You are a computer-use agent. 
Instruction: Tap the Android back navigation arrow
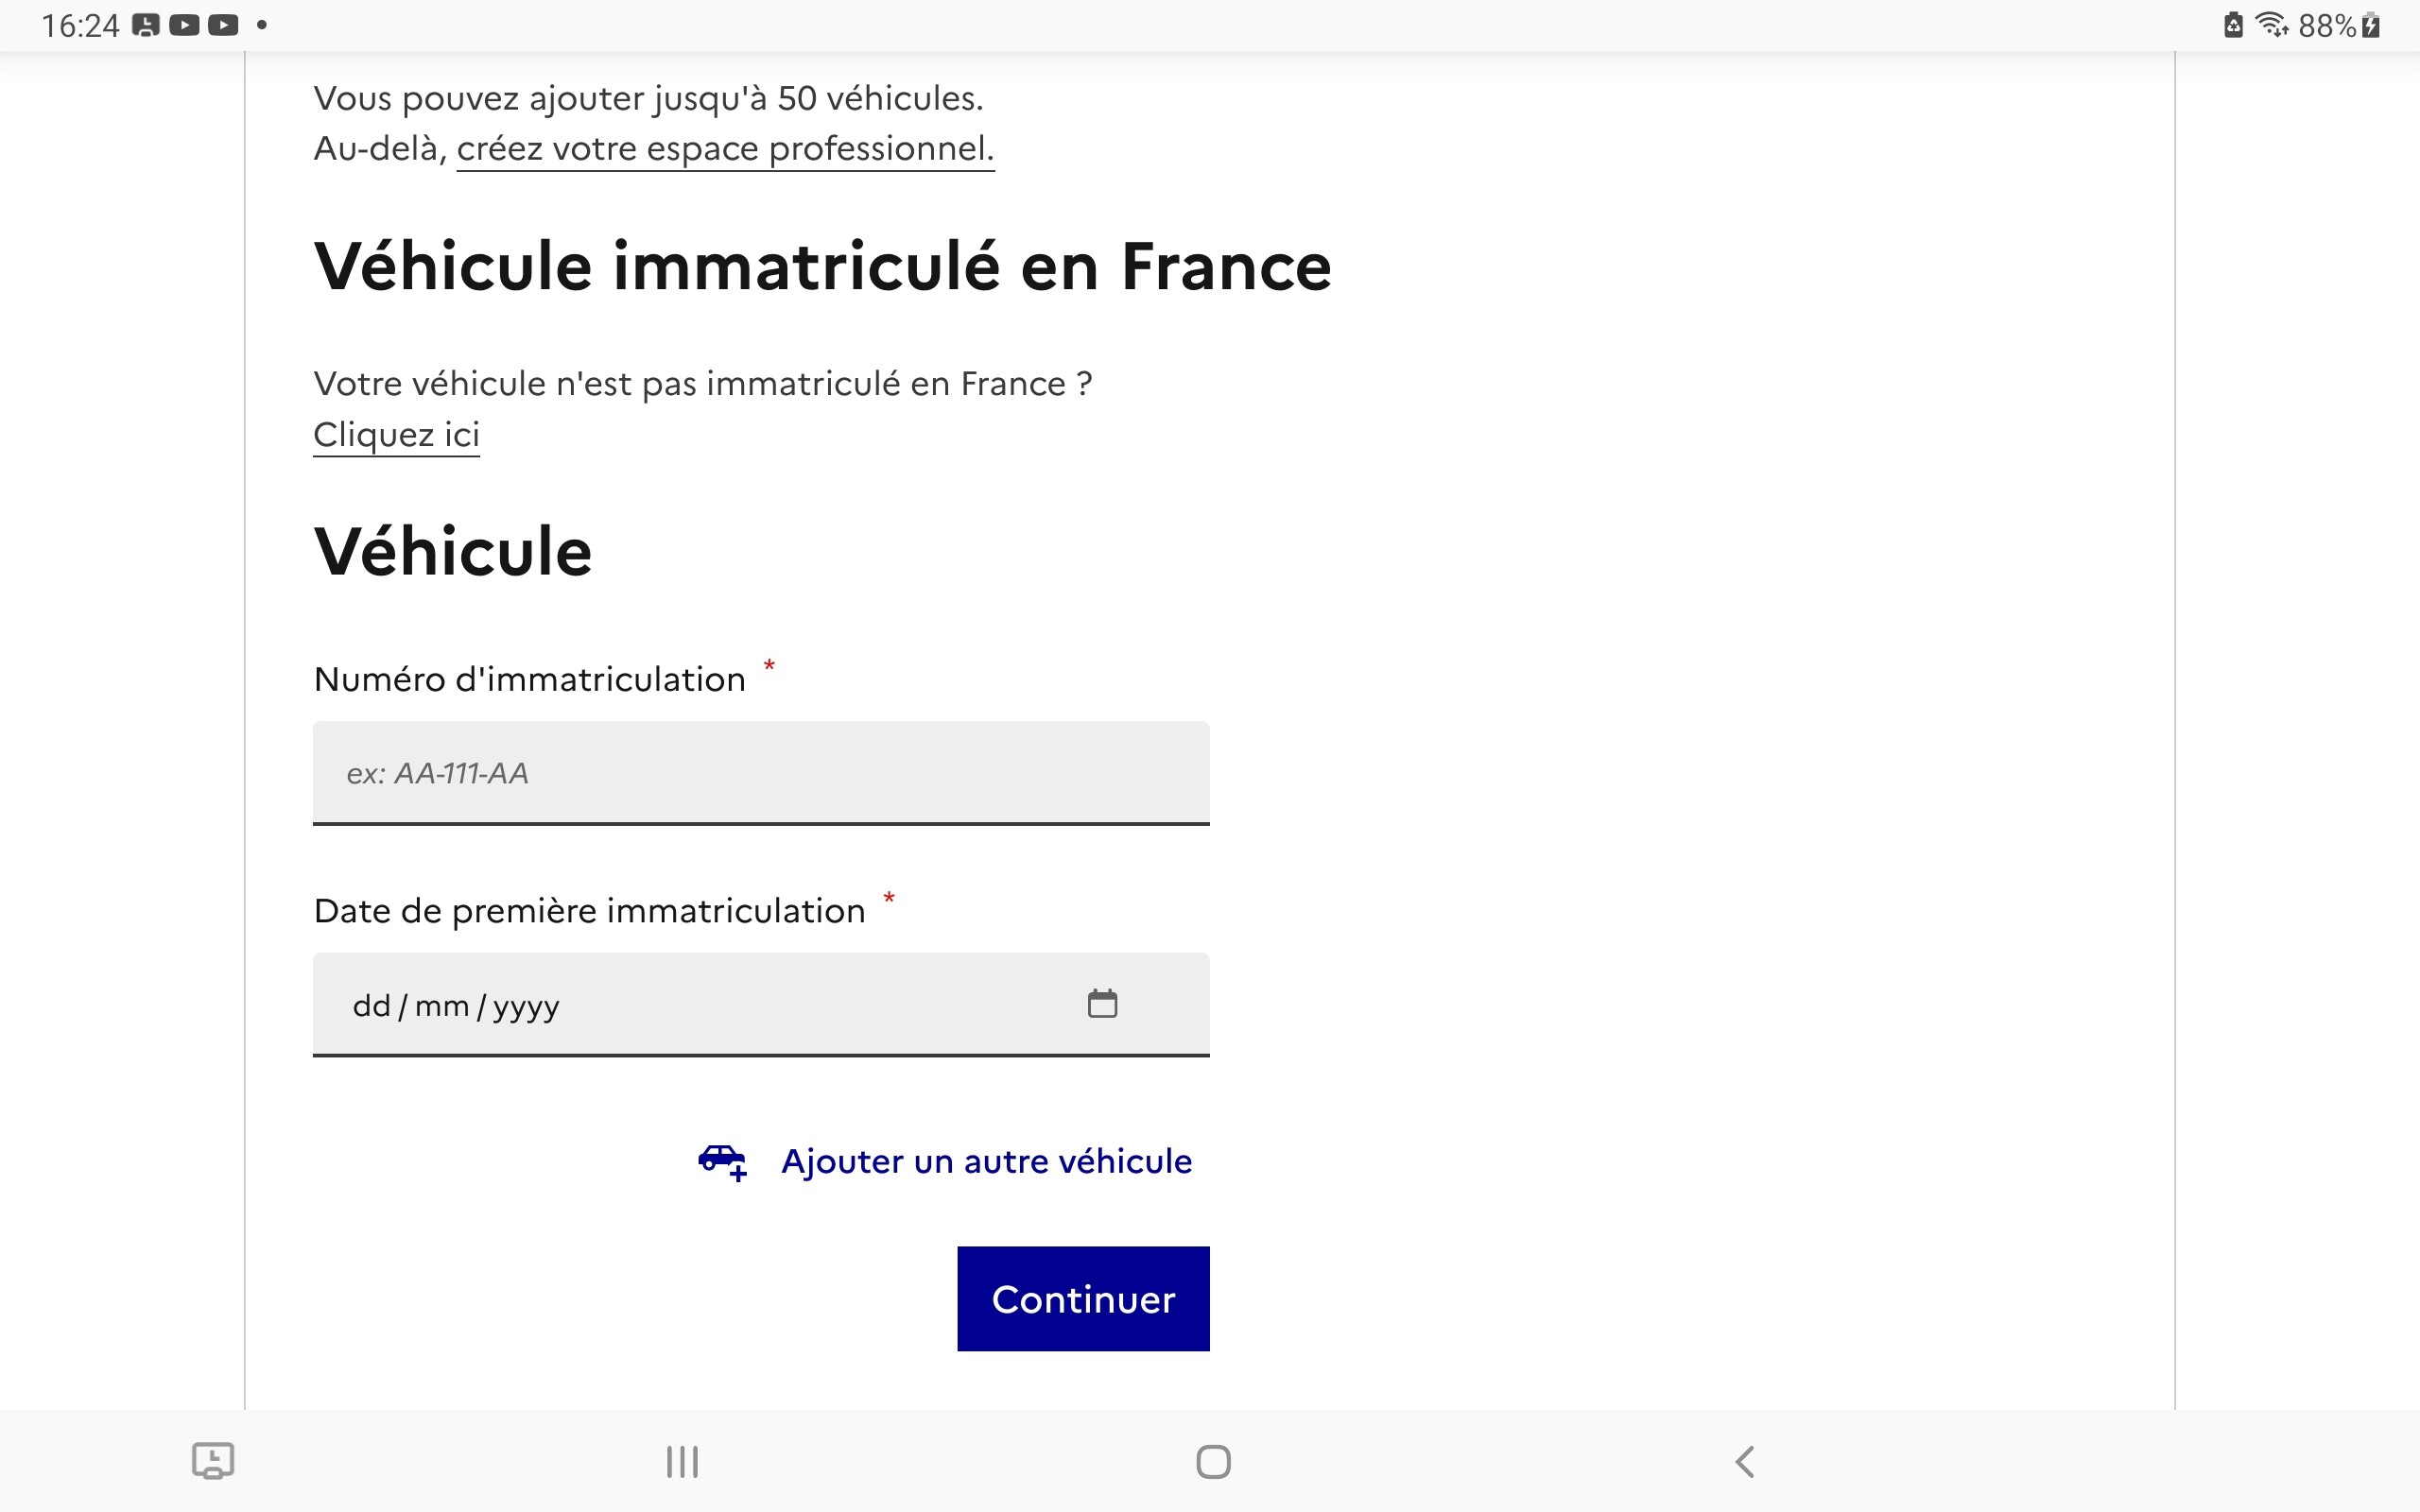tap(1745, 1461)
